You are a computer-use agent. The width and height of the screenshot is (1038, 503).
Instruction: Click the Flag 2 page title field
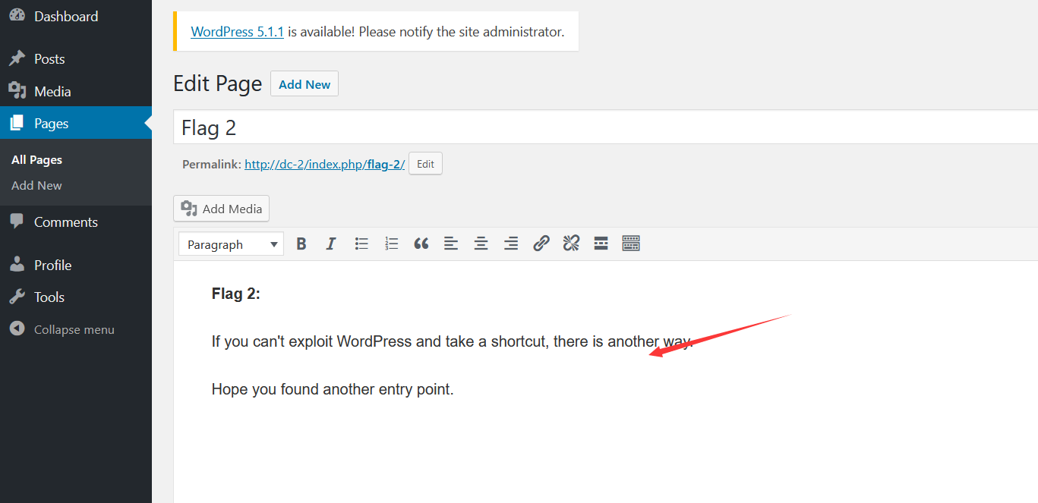[x=606, y=127]
